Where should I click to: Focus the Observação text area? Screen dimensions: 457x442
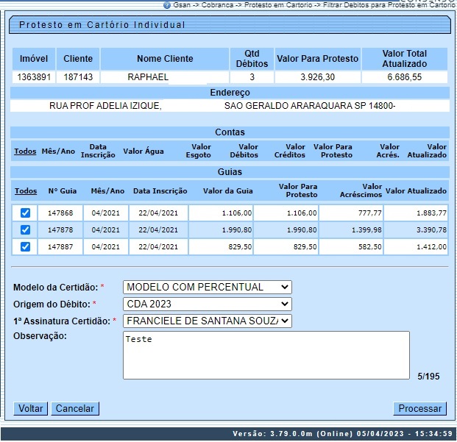coord(266,354)
